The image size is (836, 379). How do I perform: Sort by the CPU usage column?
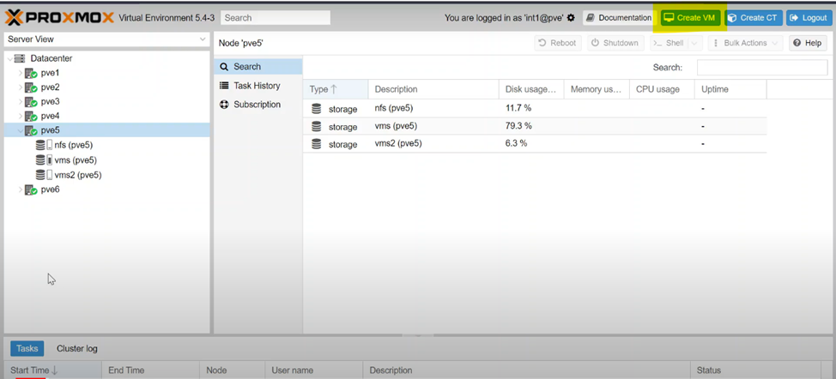[x=662, y=89]
